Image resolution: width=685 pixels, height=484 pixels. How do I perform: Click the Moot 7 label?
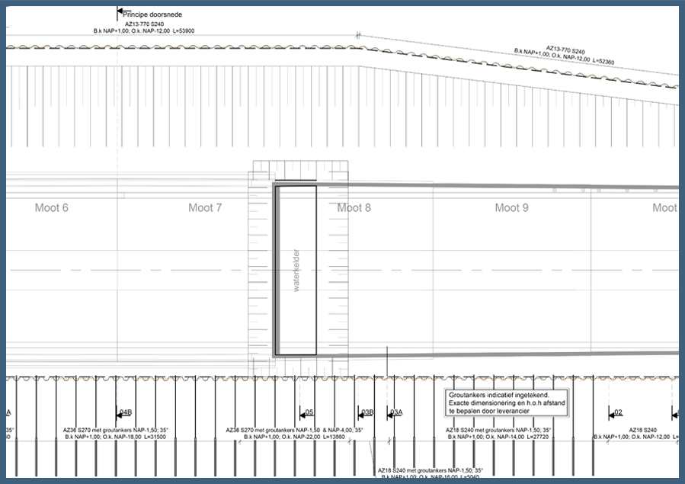[x=205, y=207]
